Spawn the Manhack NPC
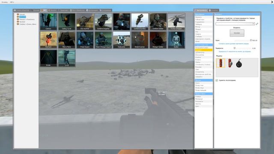Image resolution: width=274 pixels, height=154 pixels. [x=48, y=40]
